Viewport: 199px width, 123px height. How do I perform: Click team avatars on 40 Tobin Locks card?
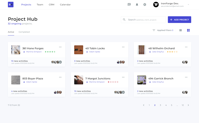click(x=121, y=62)
